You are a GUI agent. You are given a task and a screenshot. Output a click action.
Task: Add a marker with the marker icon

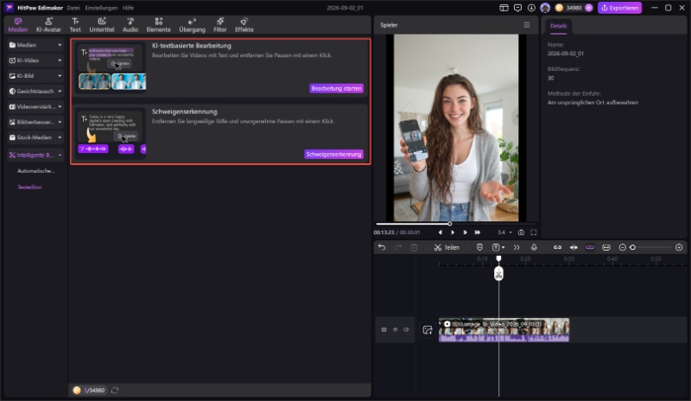point(479,247)
